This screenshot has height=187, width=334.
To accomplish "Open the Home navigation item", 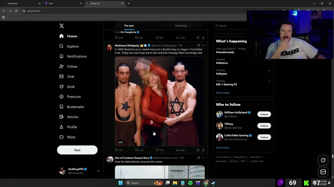I will pyautogui.click(x=68, y=36).
